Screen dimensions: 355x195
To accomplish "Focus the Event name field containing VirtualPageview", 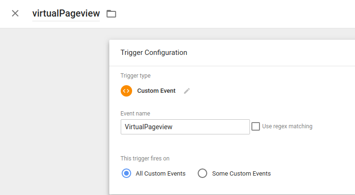I will coord(185,127).
